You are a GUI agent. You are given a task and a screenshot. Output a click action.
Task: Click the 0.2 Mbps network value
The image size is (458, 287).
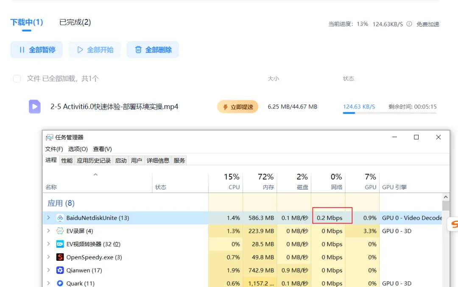coord(330,218)
